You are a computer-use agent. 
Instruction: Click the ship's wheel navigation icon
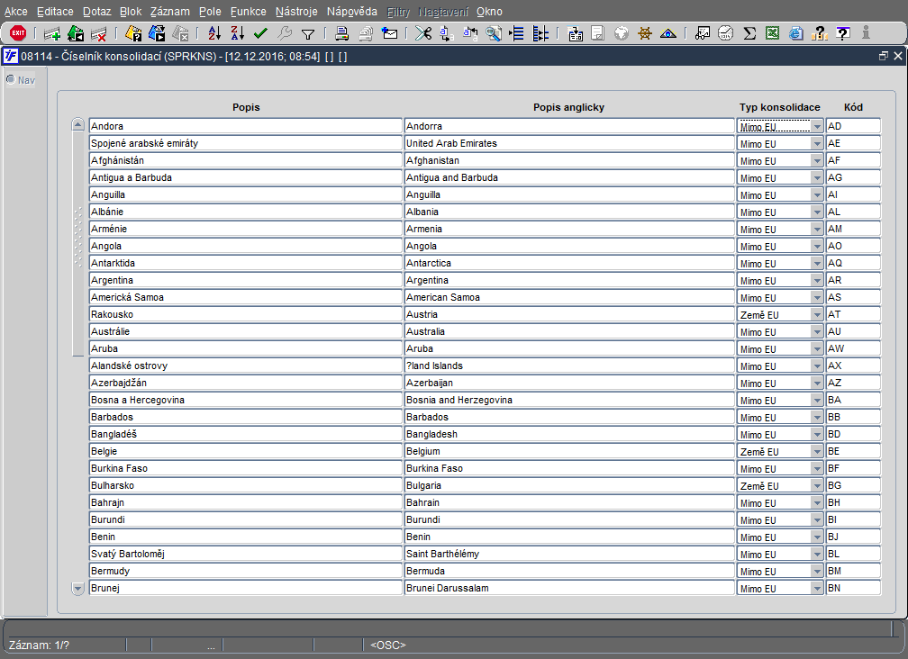645,33
